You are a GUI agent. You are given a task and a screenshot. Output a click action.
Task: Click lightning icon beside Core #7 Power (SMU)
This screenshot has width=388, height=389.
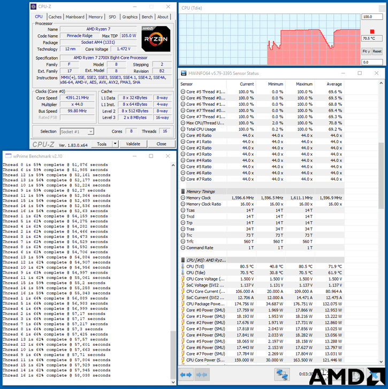183,354
